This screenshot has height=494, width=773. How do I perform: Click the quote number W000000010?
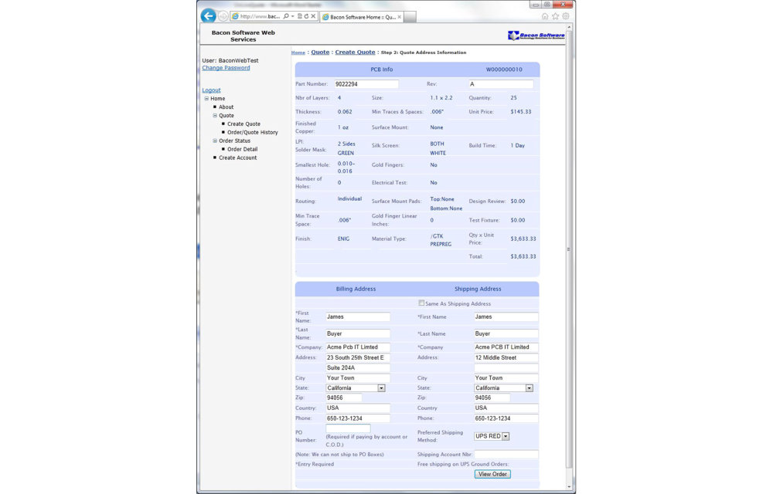504,69
